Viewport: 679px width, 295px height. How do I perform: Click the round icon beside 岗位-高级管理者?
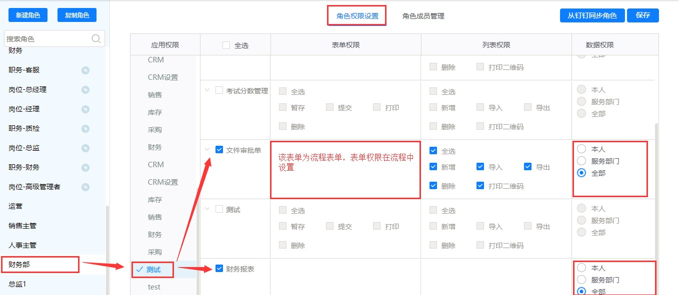85,187
